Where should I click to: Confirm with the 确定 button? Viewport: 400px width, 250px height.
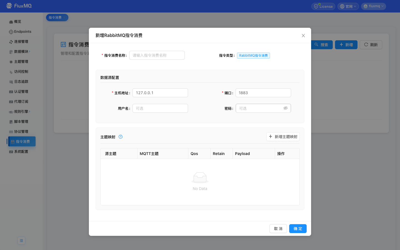[298, 229]
